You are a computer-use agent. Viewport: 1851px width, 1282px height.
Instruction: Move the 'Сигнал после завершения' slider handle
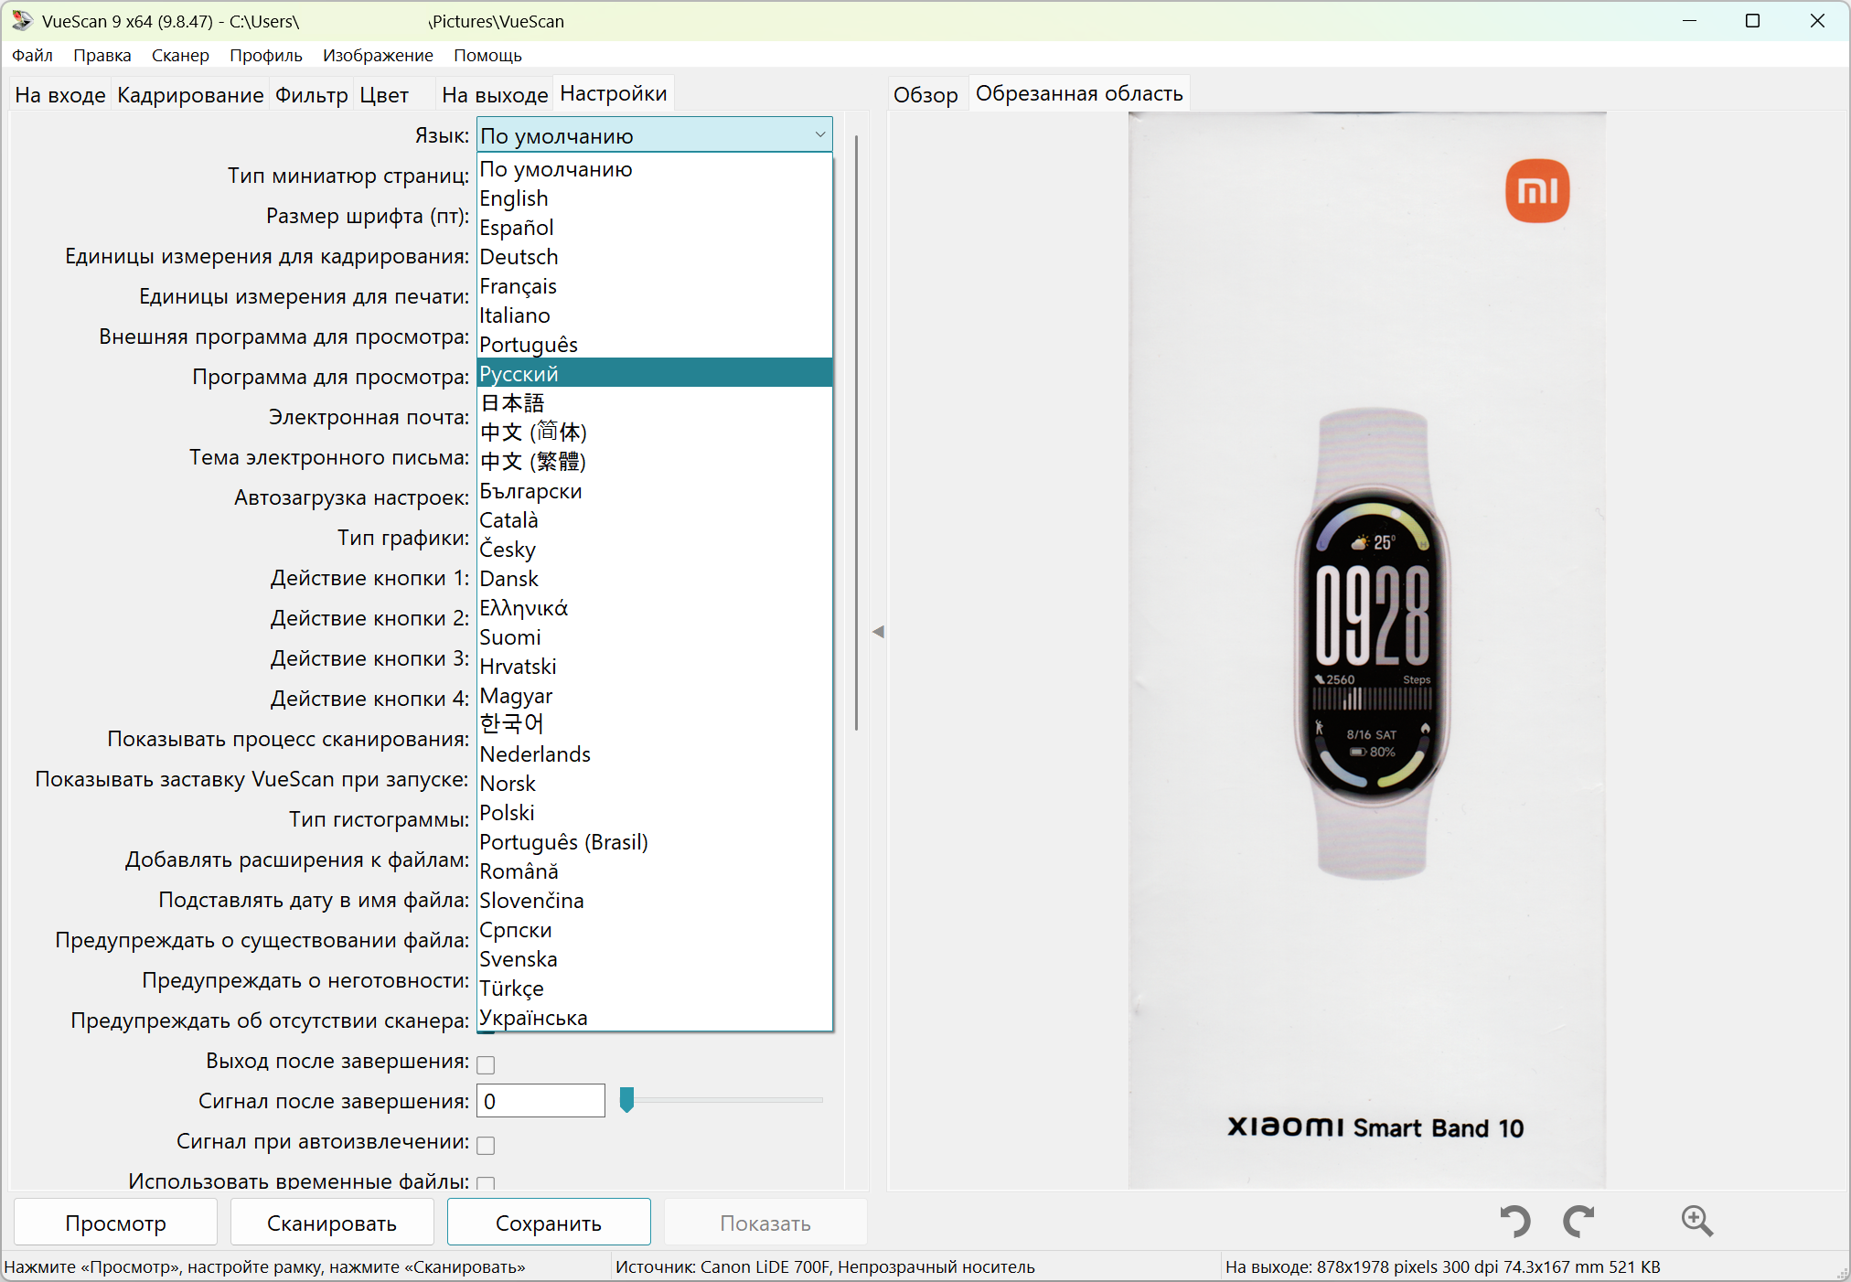626,1100
